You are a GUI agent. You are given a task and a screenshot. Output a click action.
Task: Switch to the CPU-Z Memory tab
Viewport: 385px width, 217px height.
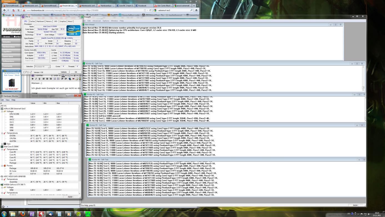(x=49, y=21)
